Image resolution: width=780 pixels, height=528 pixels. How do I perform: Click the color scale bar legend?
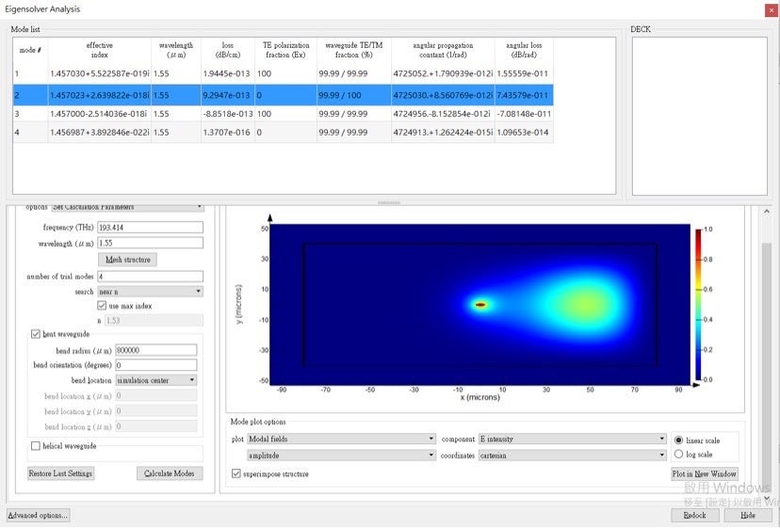click(x=697, y=304)
